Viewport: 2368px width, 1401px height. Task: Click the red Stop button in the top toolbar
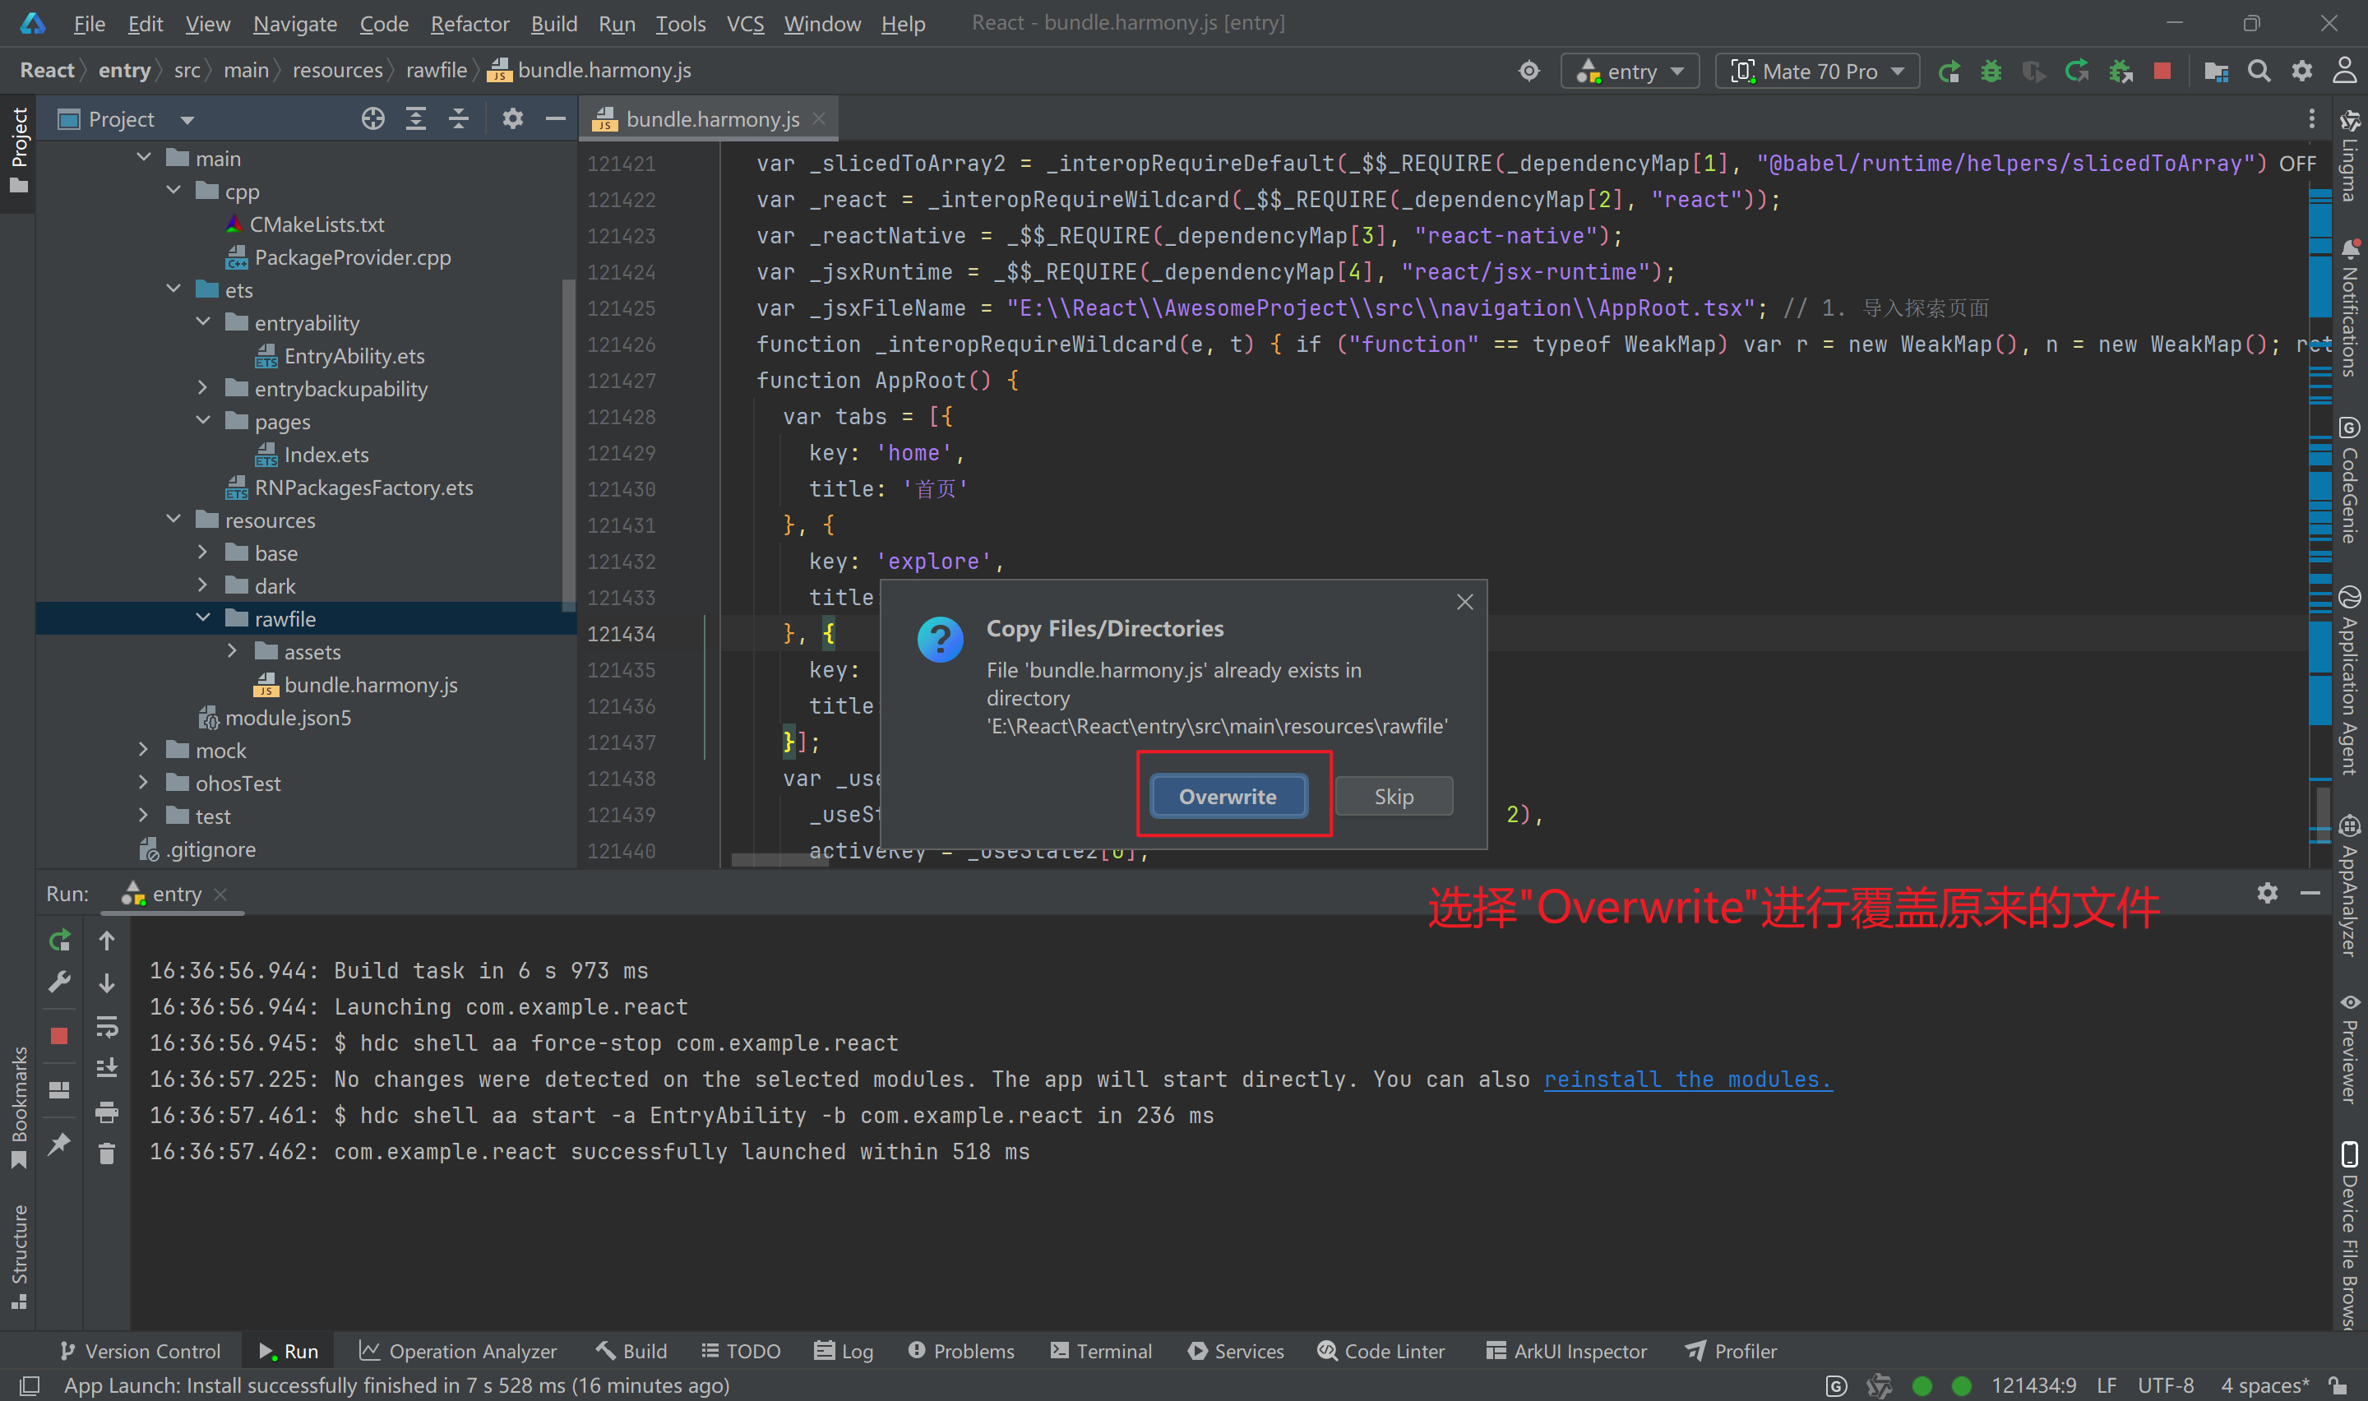2162,71
